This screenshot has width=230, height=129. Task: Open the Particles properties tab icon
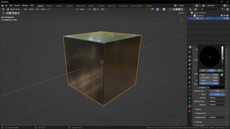190,90
